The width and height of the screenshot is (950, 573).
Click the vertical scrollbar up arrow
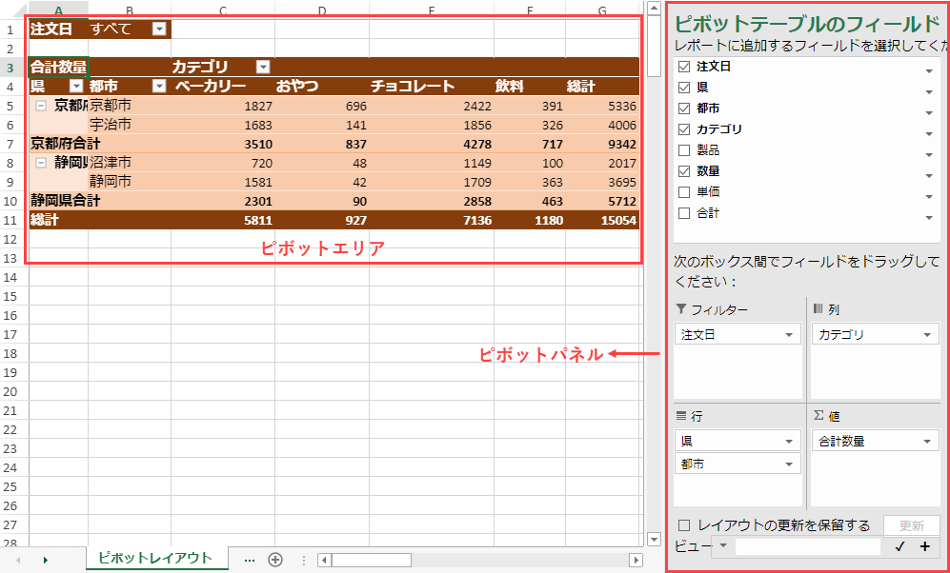pos(653,9)
